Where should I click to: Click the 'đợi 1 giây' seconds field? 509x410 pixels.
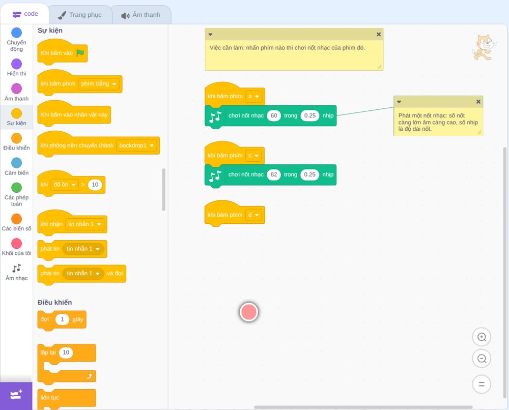tap(62, 319)
